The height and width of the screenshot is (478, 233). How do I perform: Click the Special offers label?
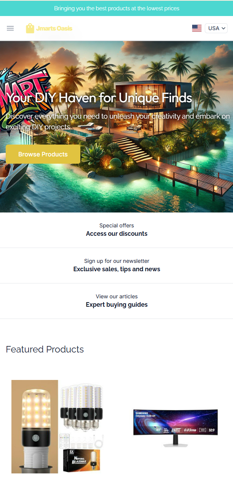(x=116, y=225)
